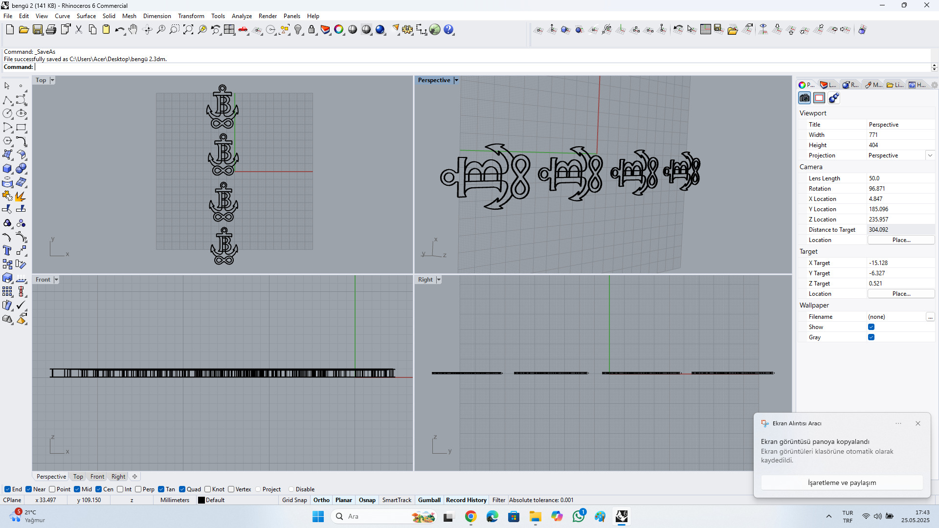
Task: Select the Pan hand tool
Action: click(133, 30)
